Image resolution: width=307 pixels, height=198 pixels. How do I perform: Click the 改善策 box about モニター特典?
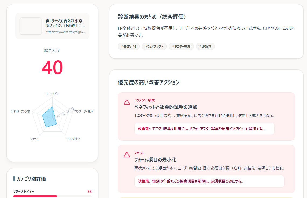[x=204, y=129]
